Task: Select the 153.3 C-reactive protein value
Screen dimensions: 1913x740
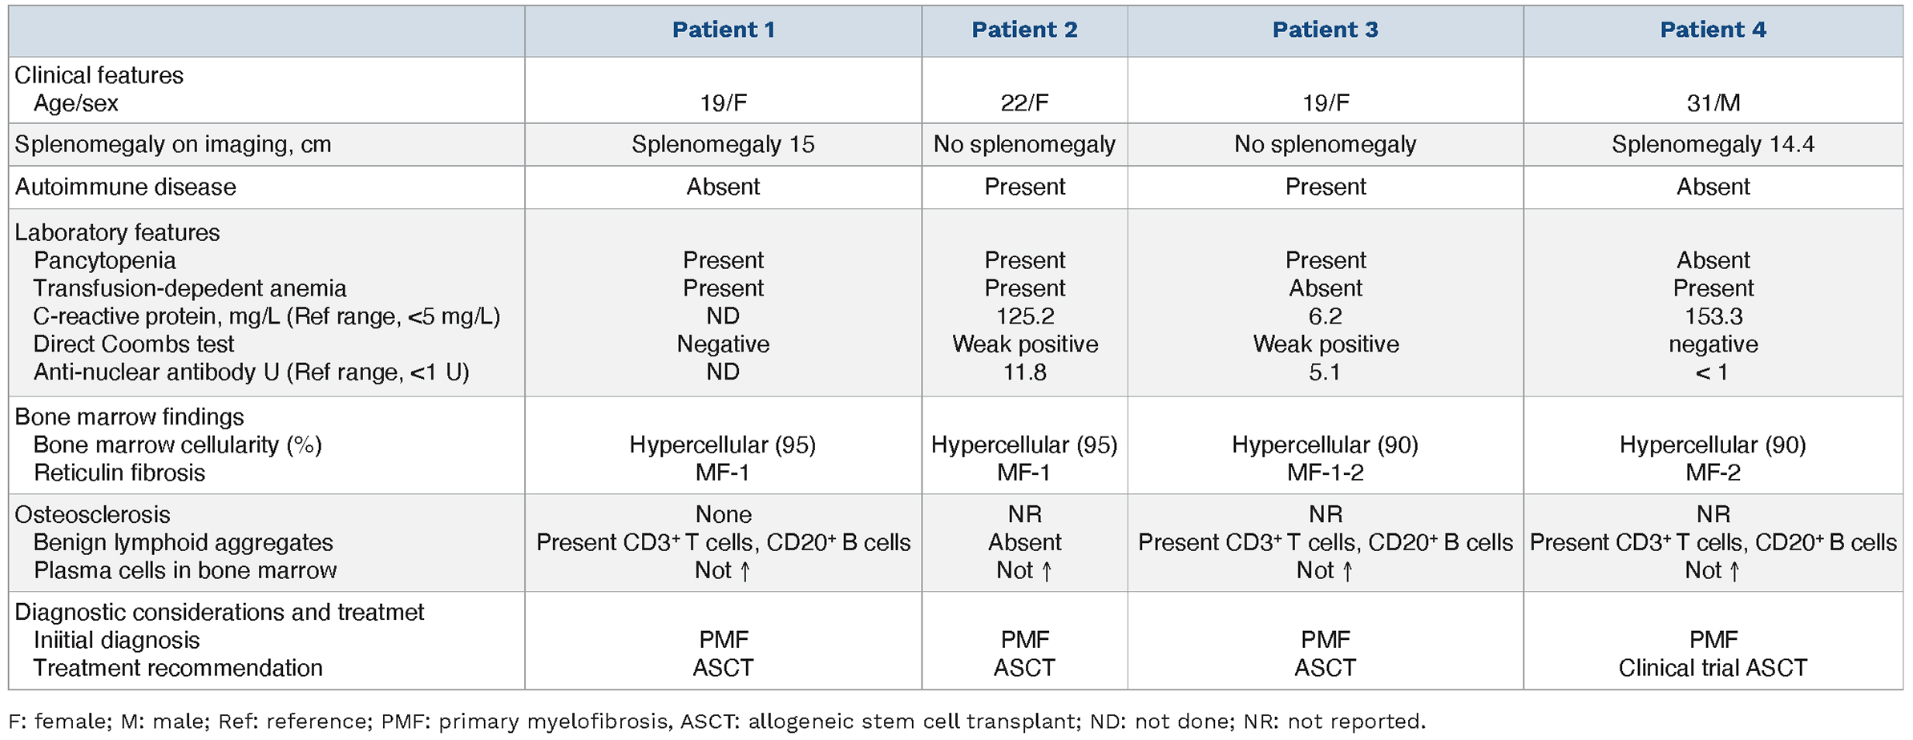Action: pyautogui.click(x=1713, y=316)
